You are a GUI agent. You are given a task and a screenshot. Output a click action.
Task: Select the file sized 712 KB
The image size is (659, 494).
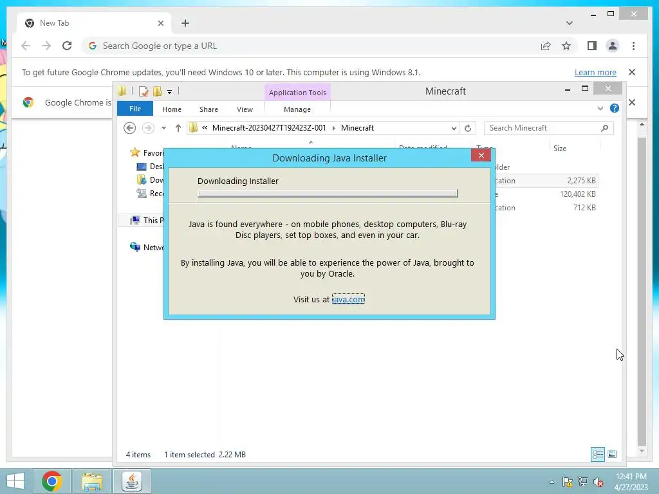click(584, 208)
